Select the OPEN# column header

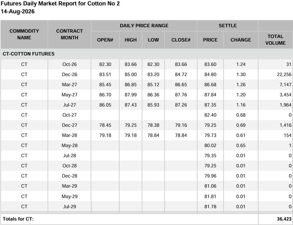105,40
